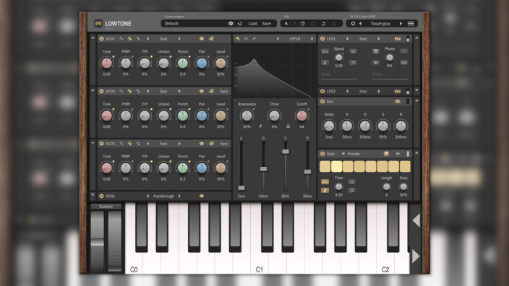Expand the LFO2 panel using down arrow
The width and height of the screenshot is (509, 286).
pos(416,90)
